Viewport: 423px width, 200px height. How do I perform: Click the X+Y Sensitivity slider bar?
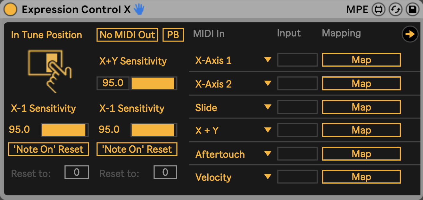153,83
